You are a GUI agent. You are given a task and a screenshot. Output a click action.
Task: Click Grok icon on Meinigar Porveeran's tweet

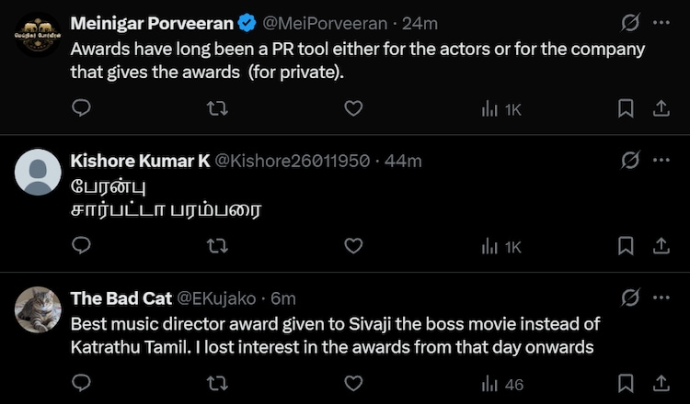pos(631,22)
